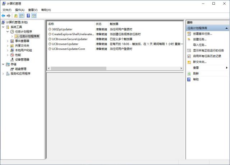Viewport: 230px width, 165px height.
Task: Open the 操作(A) menu
Action: click(20, 10)
